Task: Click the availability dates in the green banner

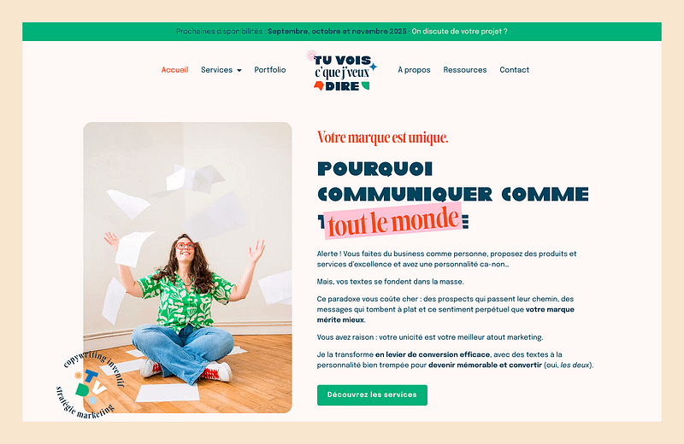Action: [x=337, y=32]
